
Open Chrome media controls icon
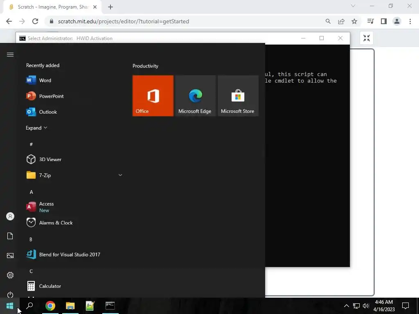370,21
